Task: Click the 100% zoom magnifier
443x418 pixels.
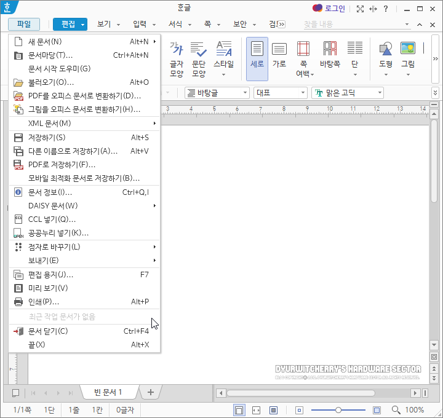Action: 396,410
